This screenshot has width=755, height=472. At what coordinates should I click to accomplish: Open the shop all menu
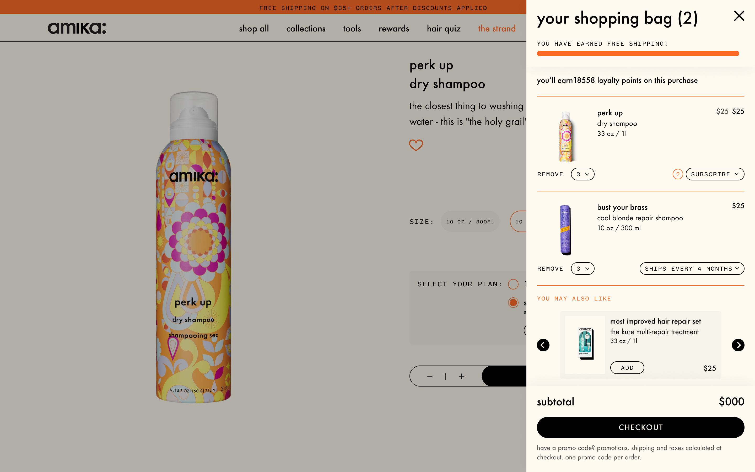click(254, 29)
